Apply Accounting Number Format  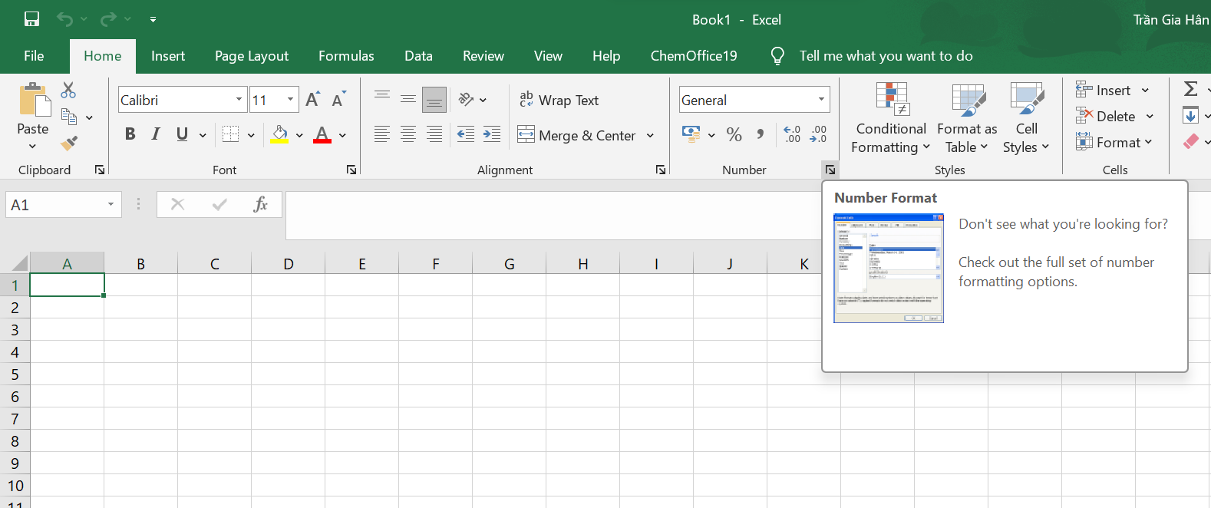[691, 134]
